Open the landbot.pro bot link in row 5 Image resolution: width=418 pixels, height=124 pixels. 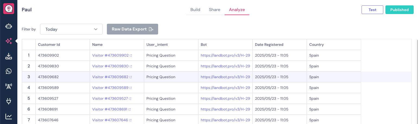(x=225, y=98)
